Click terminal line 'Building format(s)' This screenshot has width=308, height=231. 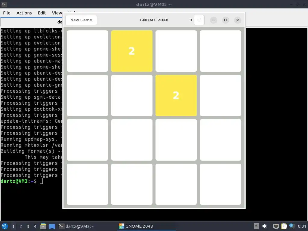(27, 151)
